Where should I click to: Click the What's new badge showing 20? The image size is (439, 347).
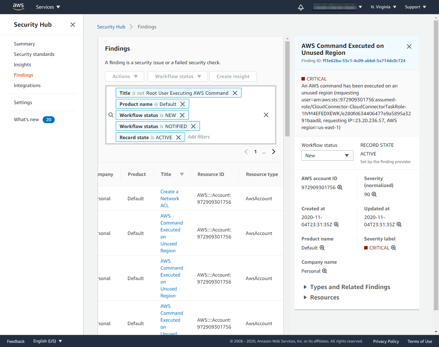(49, 120)
